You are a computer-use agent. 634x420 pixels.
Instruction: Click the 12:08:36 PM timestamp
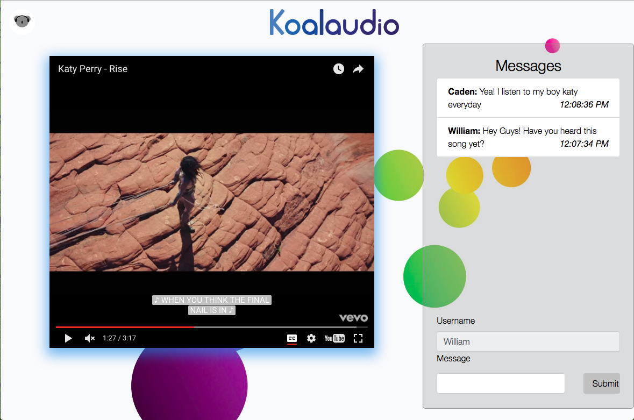(584, 105)
